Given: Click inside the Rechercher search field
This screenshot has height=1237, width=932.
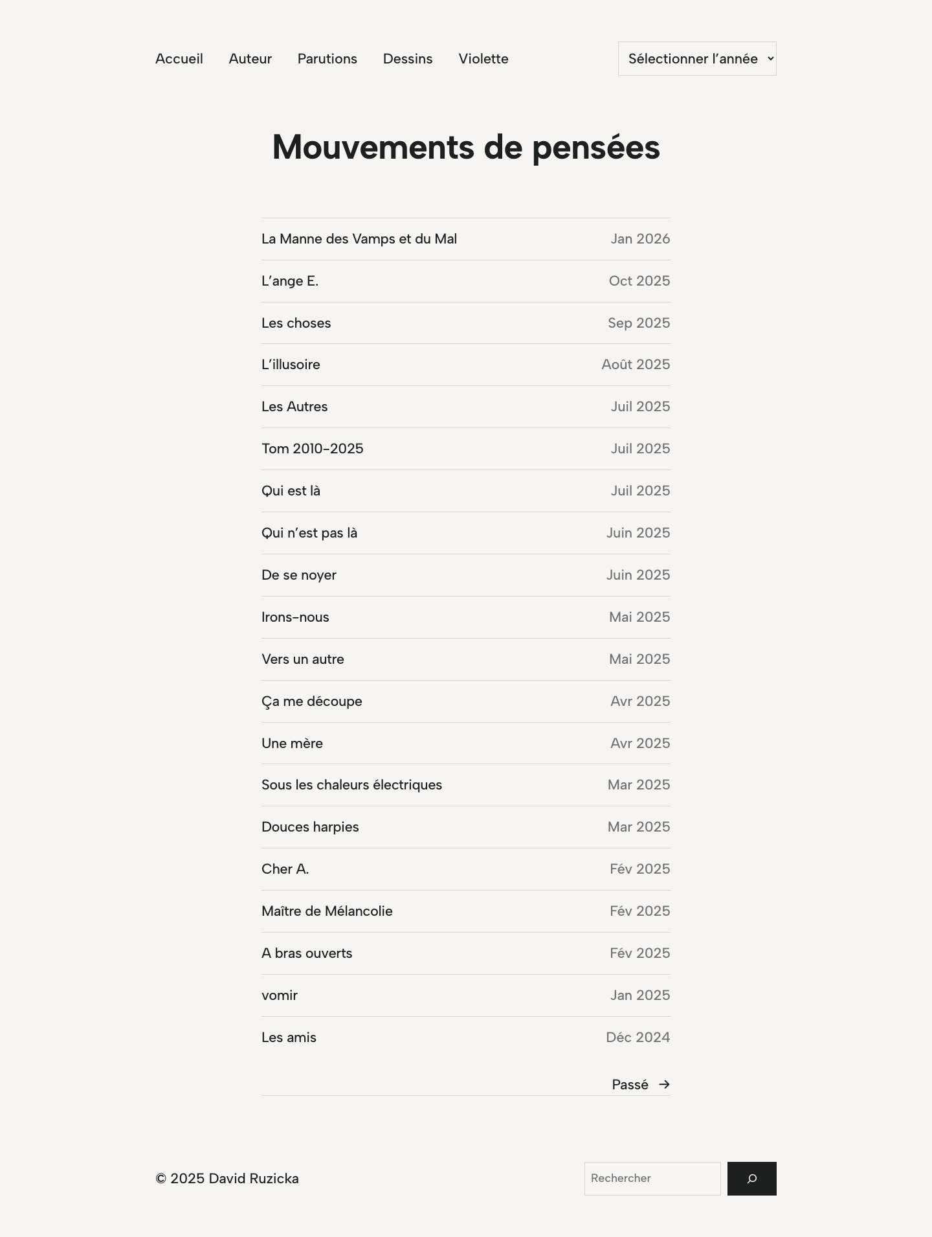Looking at the screenshot, I should click(x=652, y=1179).
